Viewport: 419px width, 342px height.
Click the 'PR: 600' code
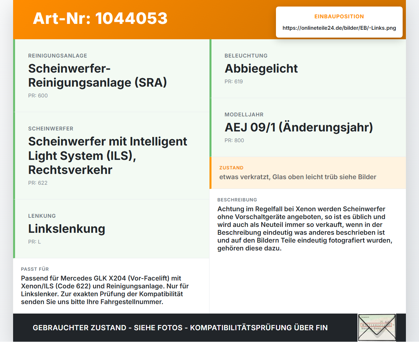38,95
